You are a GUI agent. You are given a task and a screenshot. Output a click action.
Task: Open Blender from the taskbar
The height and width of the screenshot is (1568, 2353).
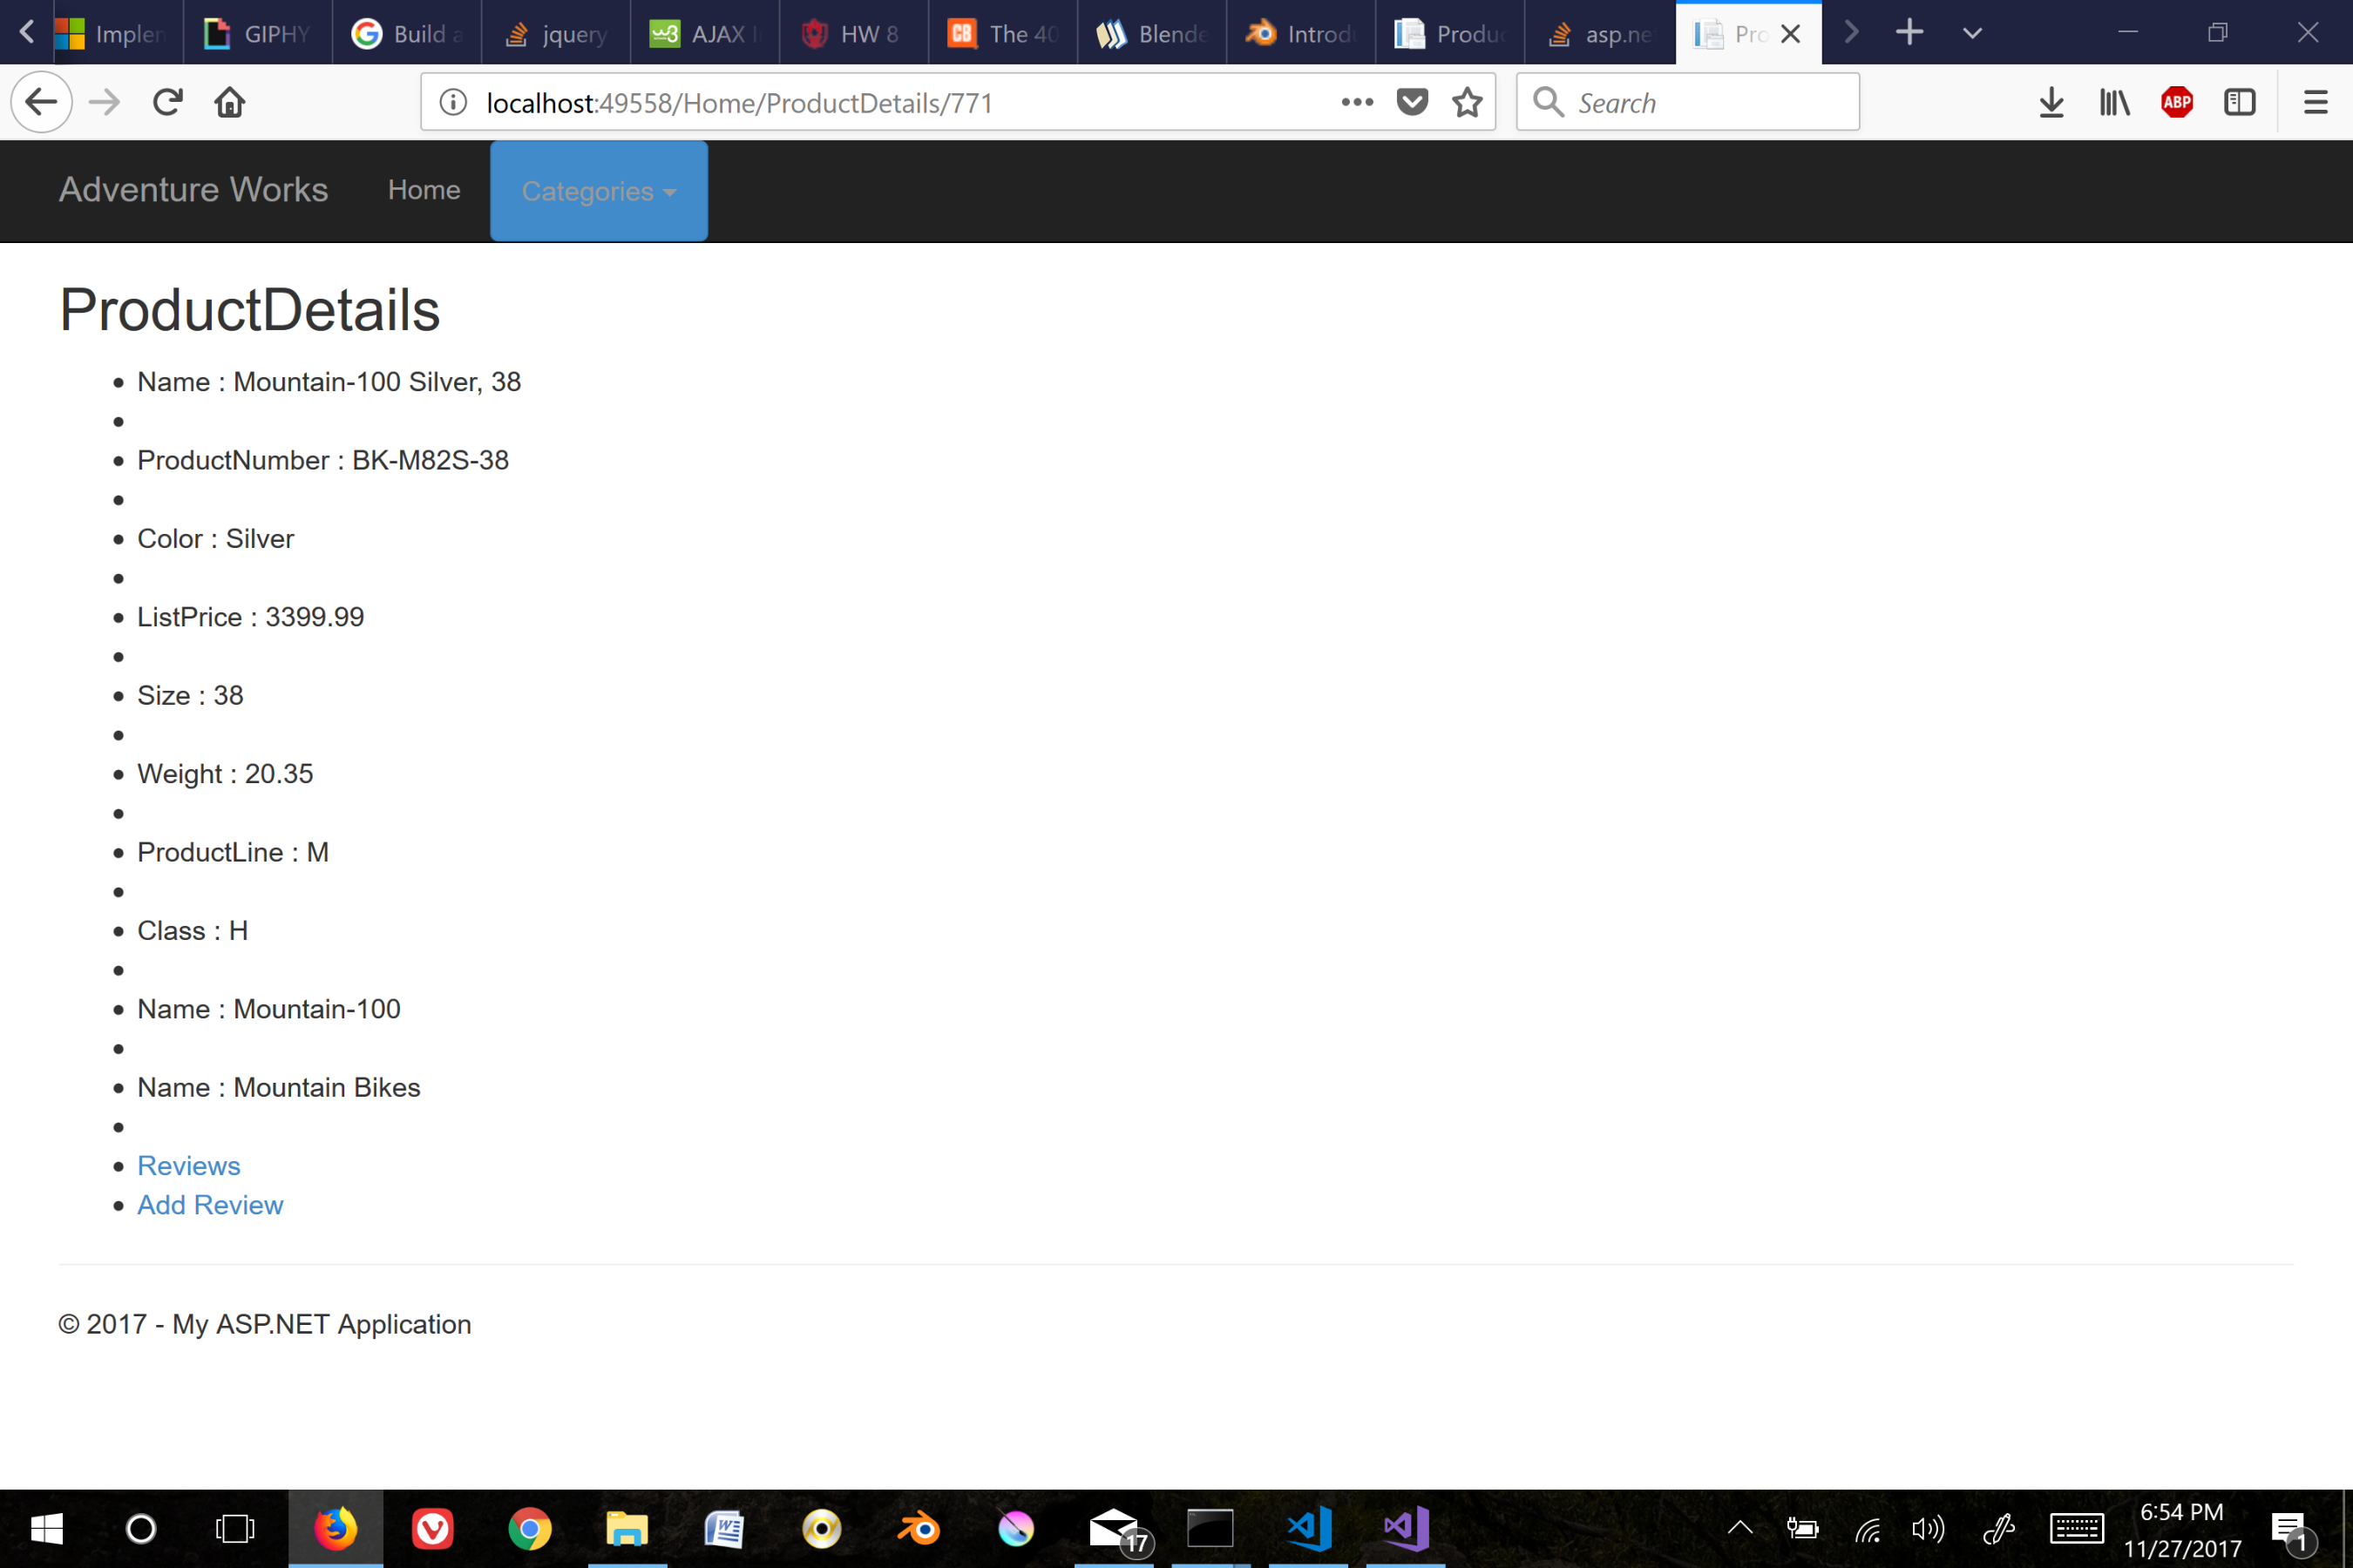click(919, 1527)
